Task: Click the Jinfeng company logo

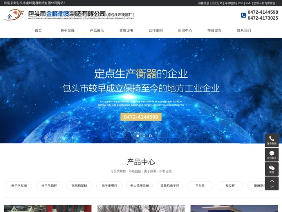Action: click(14, 15)
